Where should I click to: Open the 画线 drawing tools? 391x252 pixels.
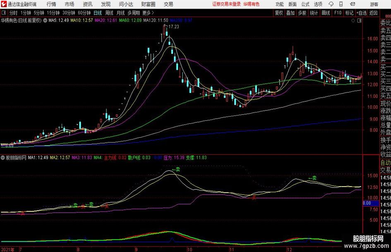[x=326, y=13]
